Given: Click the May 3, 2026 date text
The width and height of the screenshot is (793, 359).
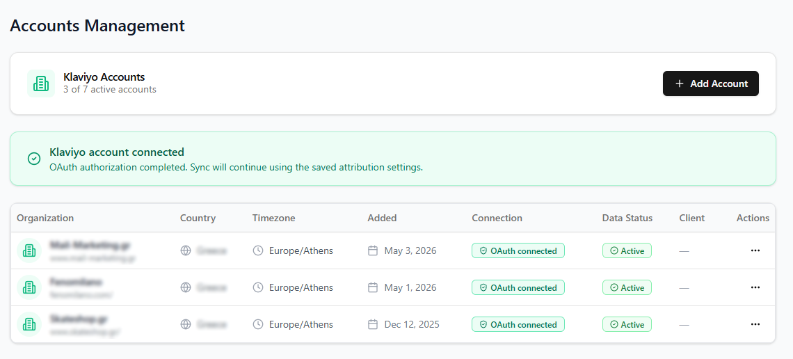Looking at the screenshot, I should click(x=410, y=250).
